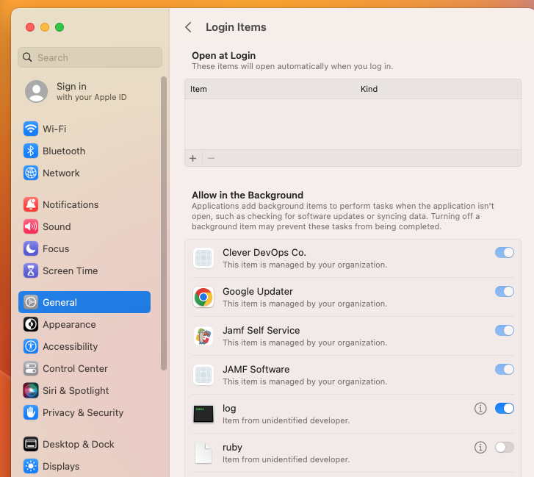The height and width of the screenshot is (477, 534).
Task: Click the Jamf Self Service name text
Action: tap(261, 330)
